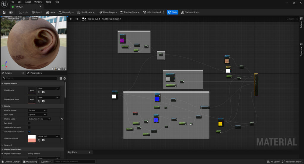
Task: Open the Tools menu
Action: pyautogui.click(x=48, y=2)
